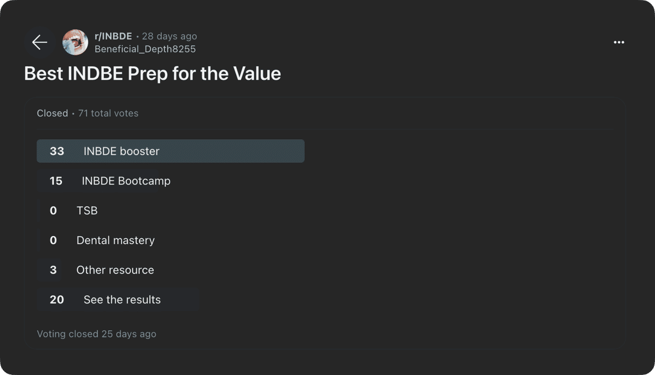The image size is (655, 375).
Task: Click the Voting closed 25 days ago text
Action: tap(97, 334)
